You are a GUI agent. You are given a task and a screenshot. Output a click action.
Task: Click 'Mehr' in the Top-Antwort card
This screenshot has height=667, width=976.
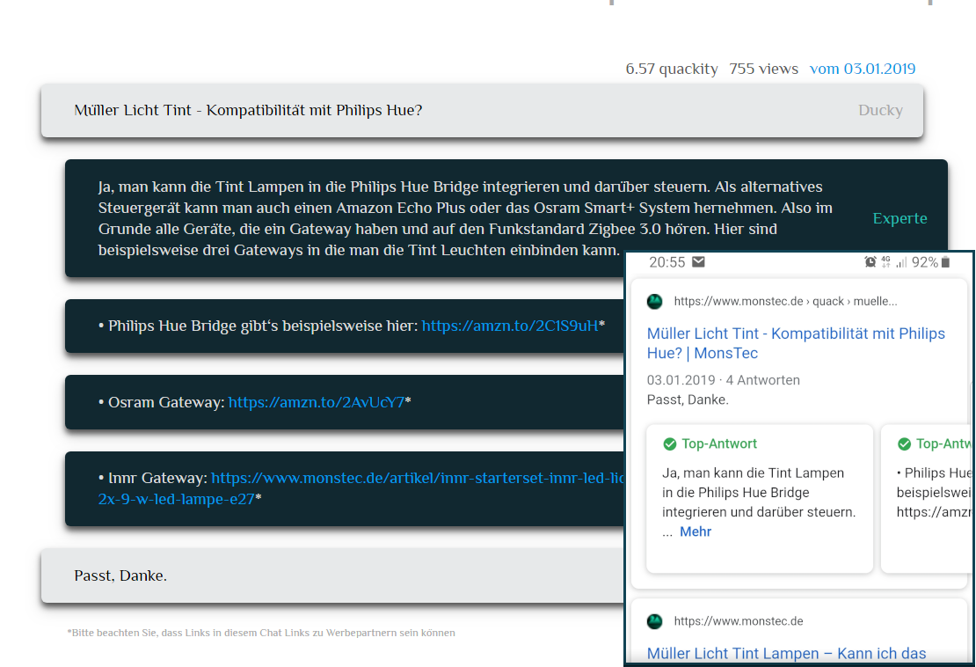click(696, 531)
